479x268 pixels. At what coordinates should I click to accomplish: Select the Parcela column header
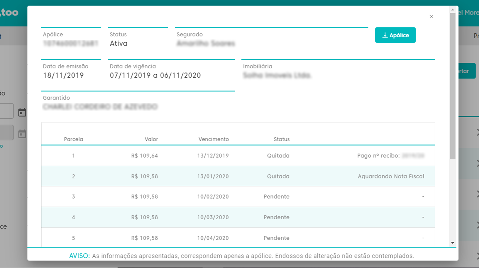74,139
